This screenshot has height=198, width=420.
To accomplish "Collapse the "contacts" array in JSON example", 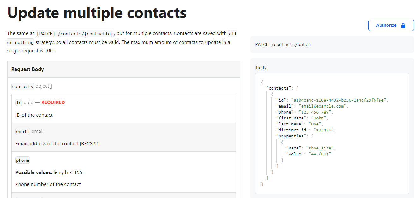I will 297,88.
